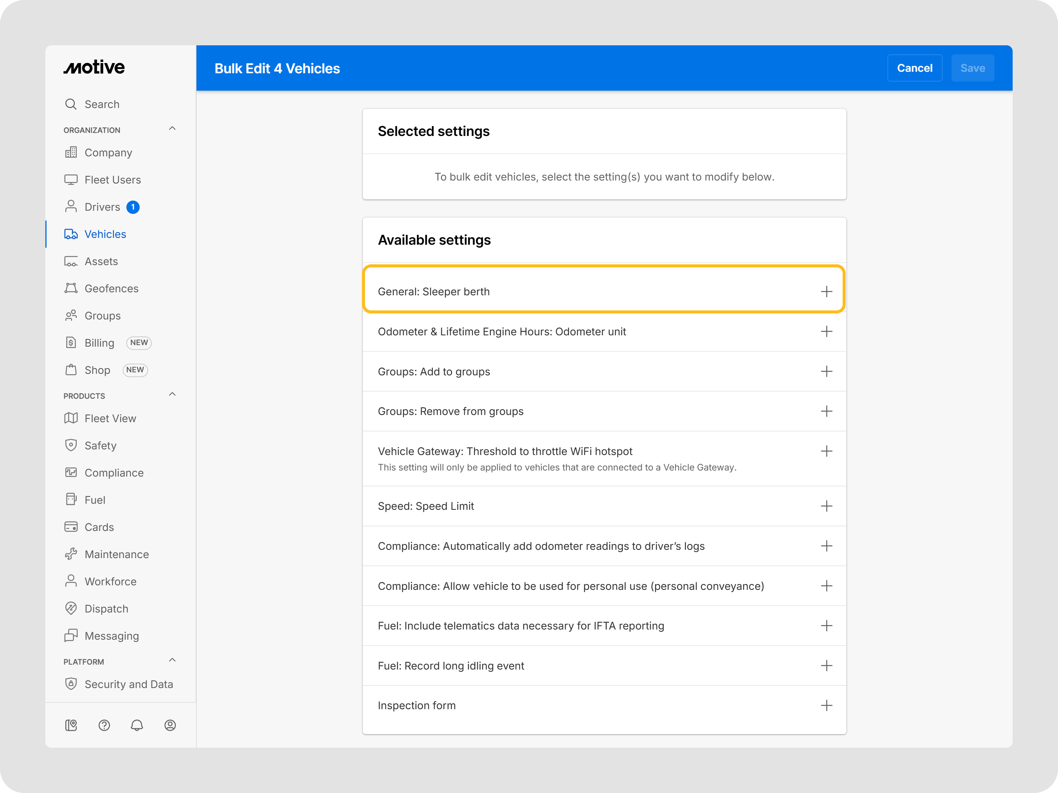Select Groups: Add to groups row

[x=603, y=372]
